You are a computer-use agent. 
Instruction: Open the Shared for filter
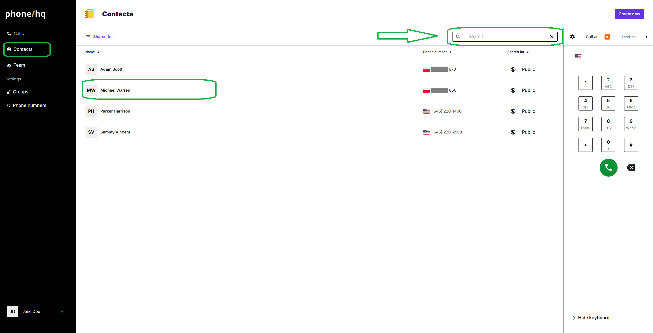click(99, 37)
